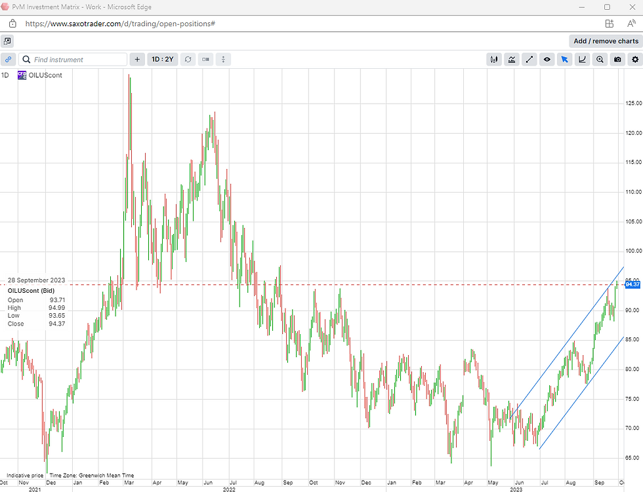
Task: Click the Read aloud icon
Action: pyautogui.click(x=631, y=24)
